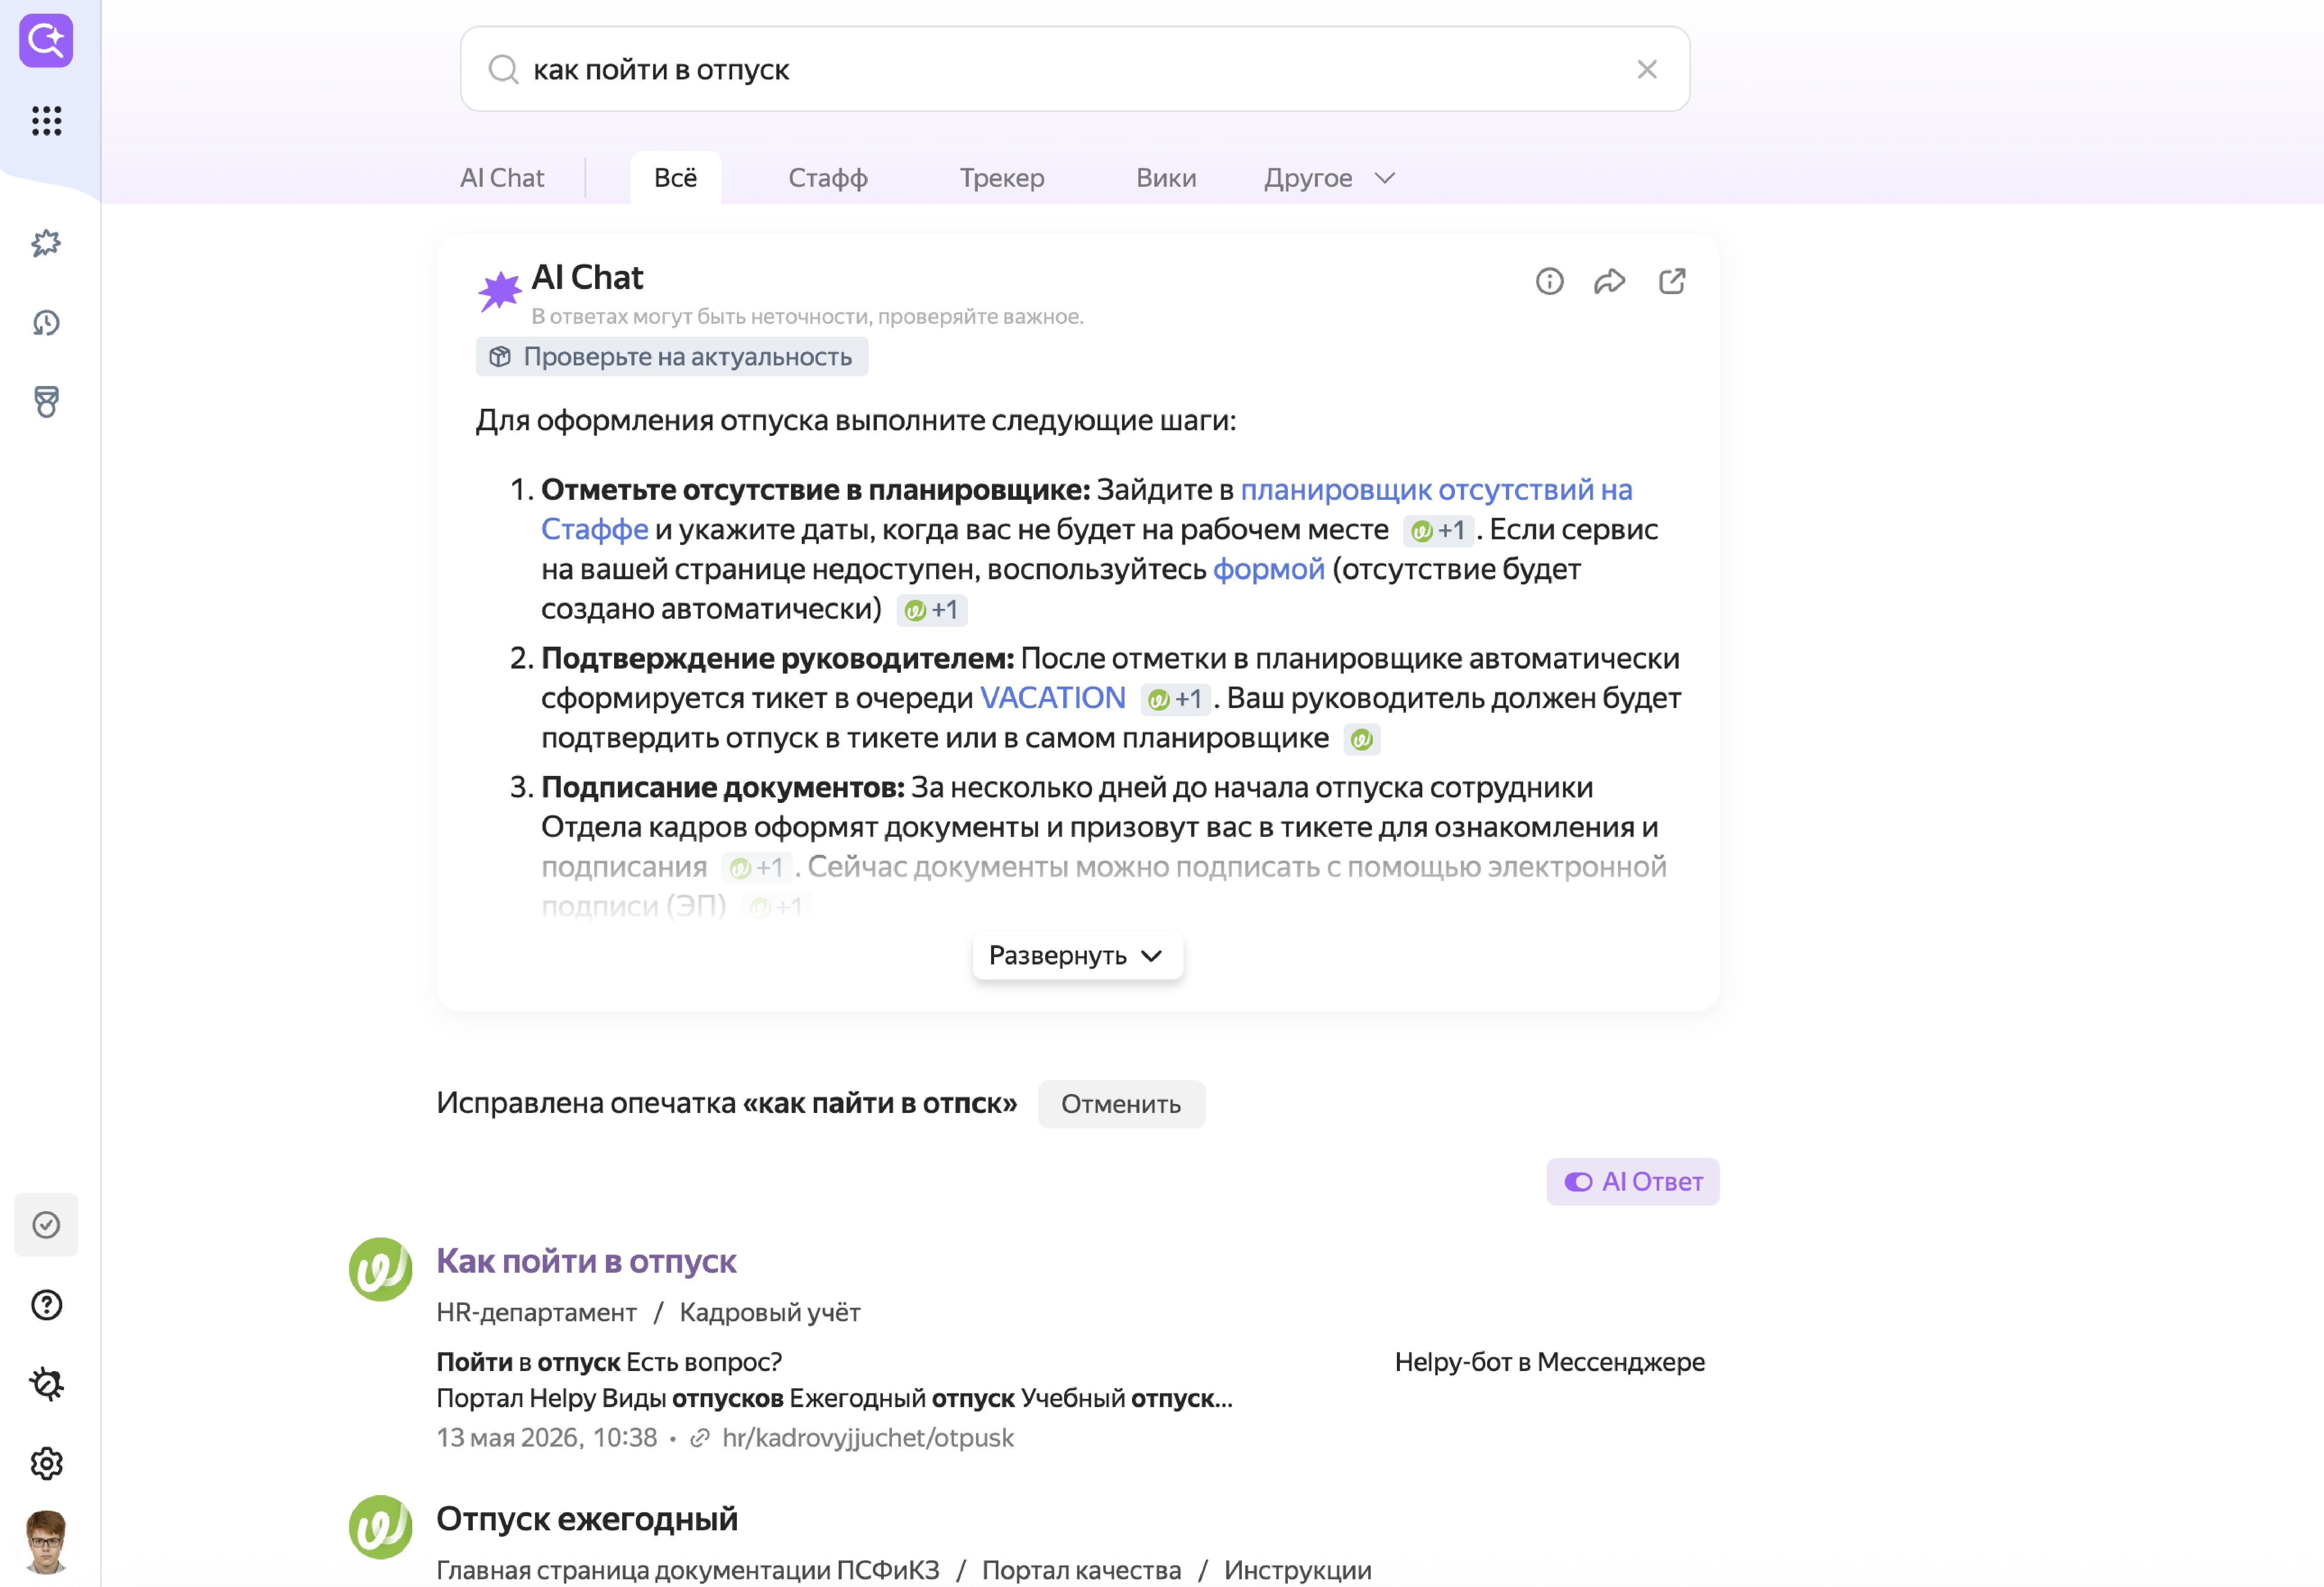The height and width of the screenshot is (1587, 2324).
Task: Open help via the question mark icon
Action: coord(46,1305)
